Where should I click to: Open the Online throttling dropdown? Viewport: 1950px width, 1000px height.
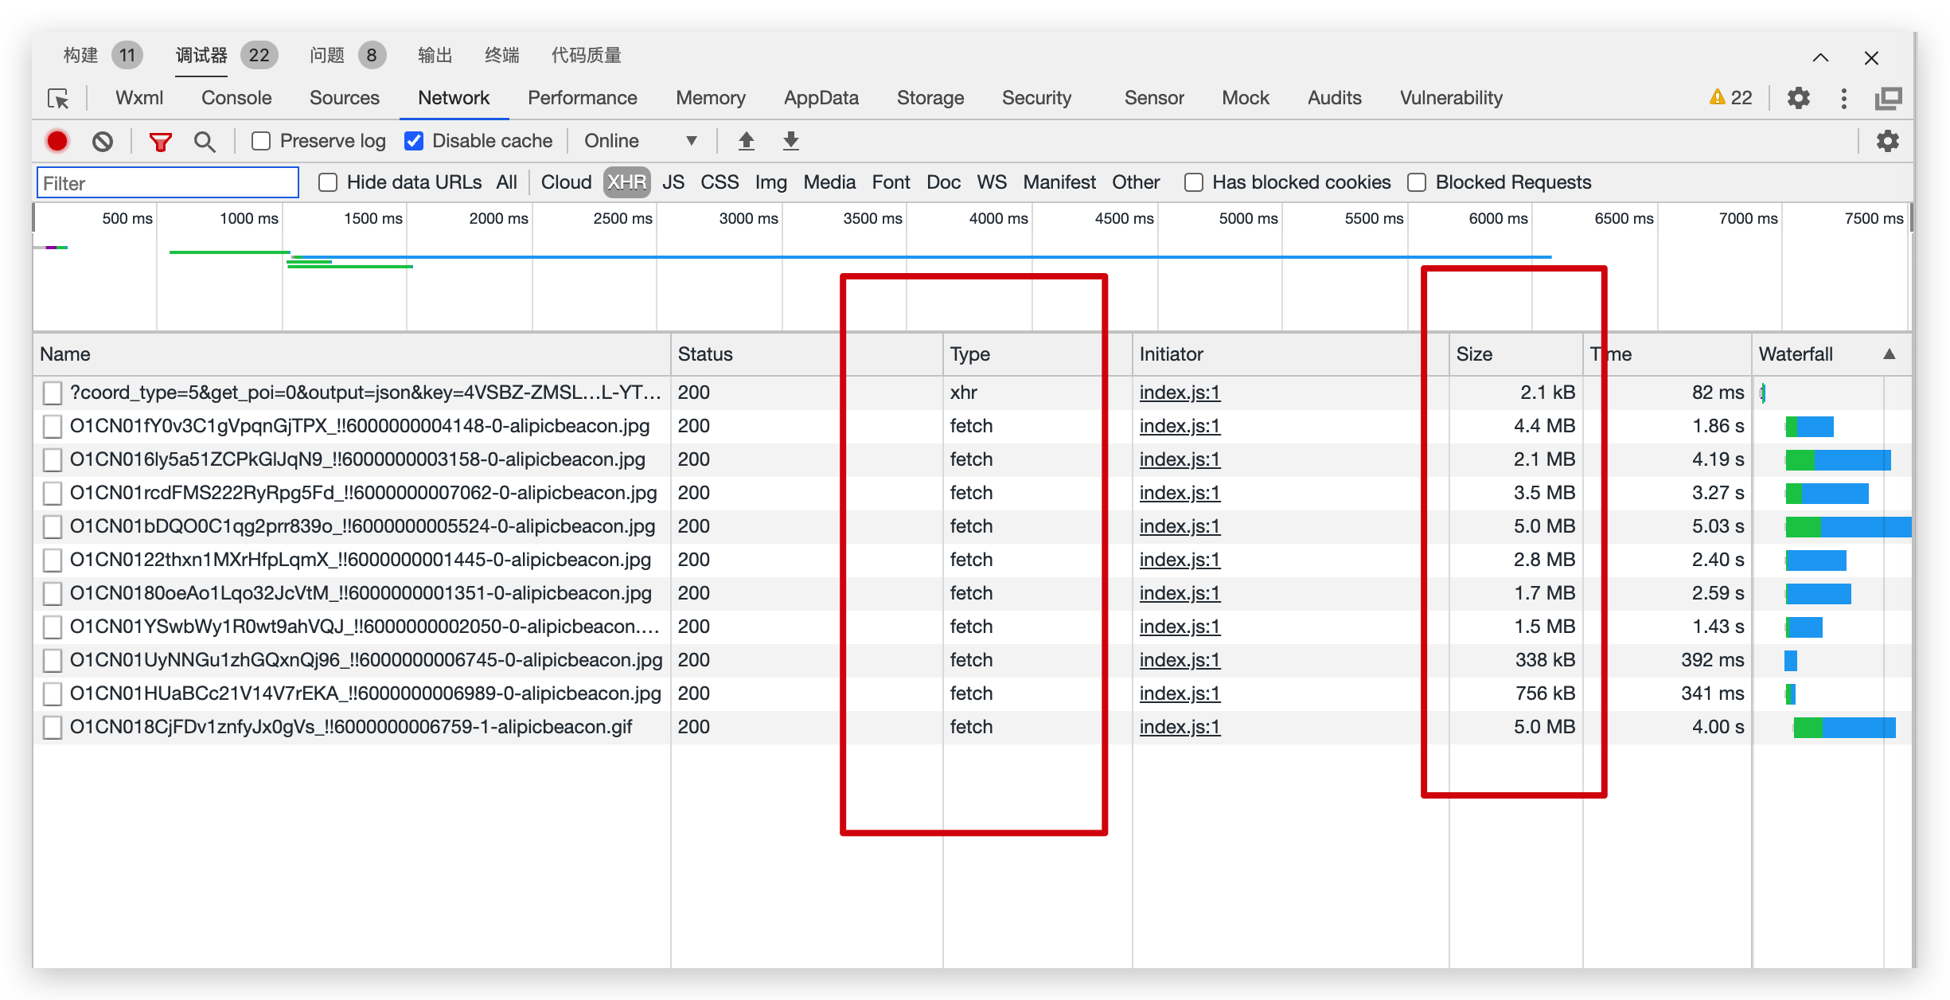(640, 141)
